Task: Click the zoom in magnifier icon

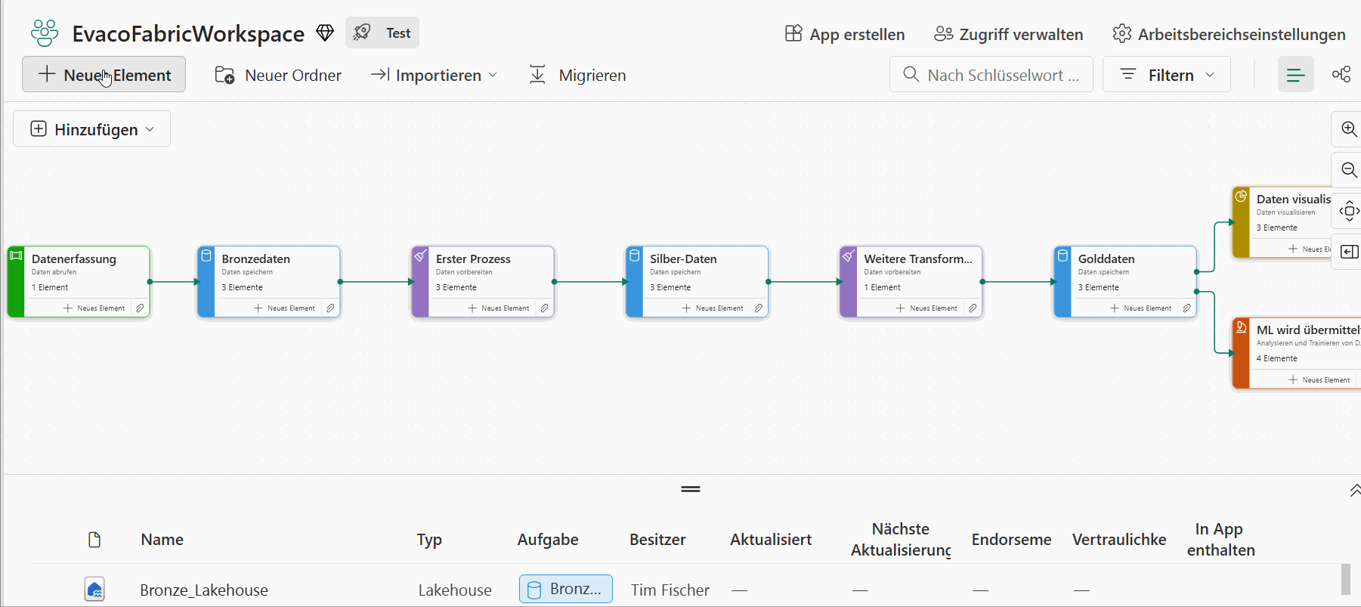Action: (1348, 129)
